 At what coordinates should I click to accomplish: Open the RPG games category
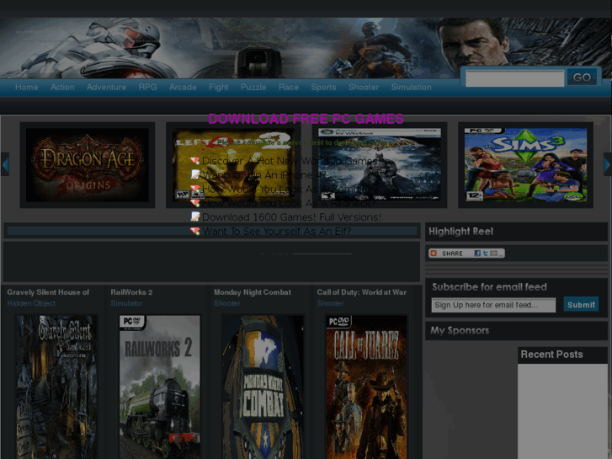point(147,87)
